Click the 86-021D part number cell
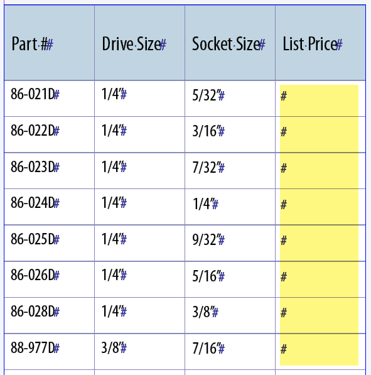The image size is (371, 375). (50, 99)
